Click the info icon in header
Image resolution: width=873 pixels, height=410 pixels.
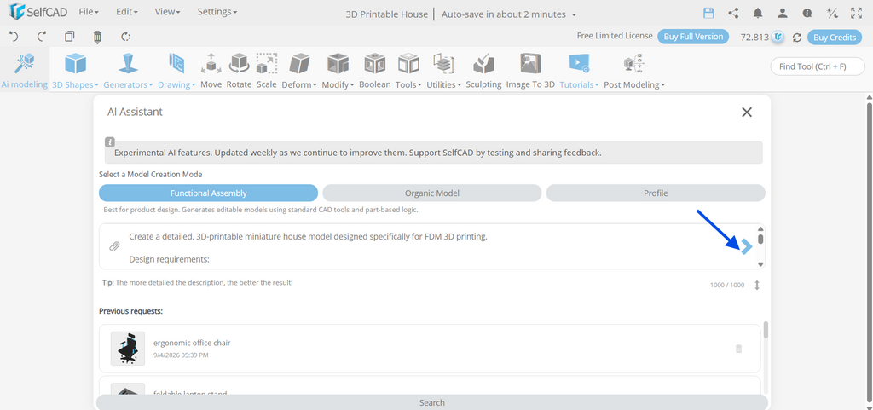(x=807, y=13)
